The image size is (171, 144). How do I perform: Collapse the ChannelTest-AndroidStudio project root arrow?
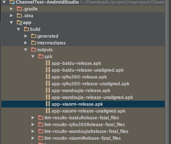click(x=4, y=2)
